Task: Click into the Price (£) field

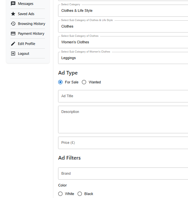Action: (x=123, y=143)
